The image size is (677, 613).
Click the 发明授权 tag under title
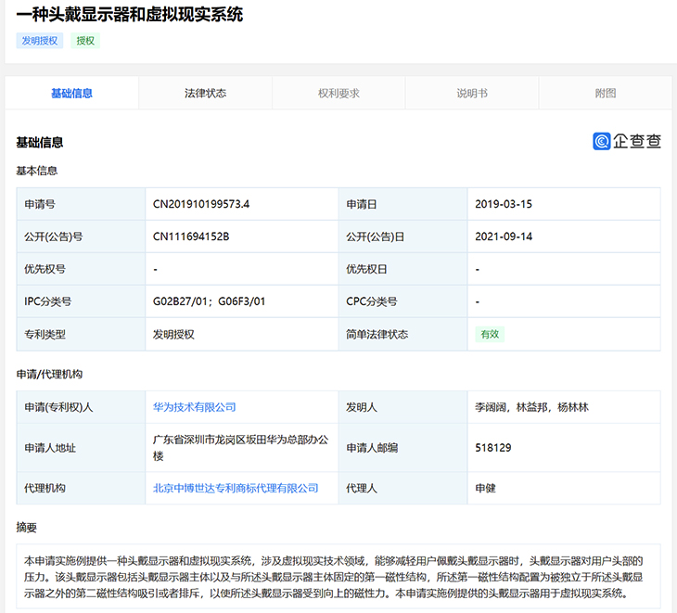(x=40, y=41)
